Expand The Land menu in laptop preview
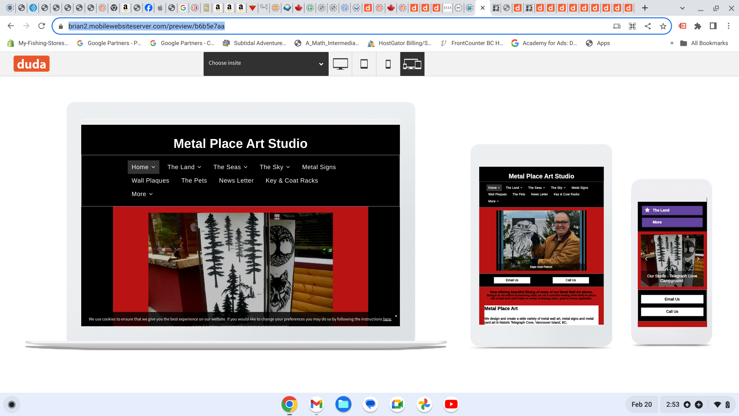 [184, 167]
